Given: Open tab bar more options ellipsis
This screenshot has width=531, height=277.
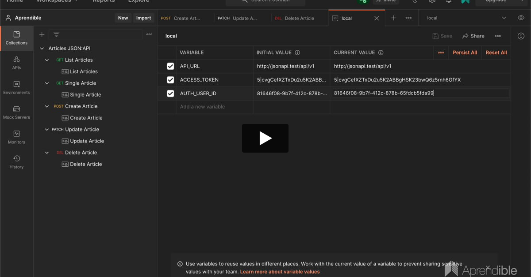Looking at the screenshot, I should click(408, 18).
